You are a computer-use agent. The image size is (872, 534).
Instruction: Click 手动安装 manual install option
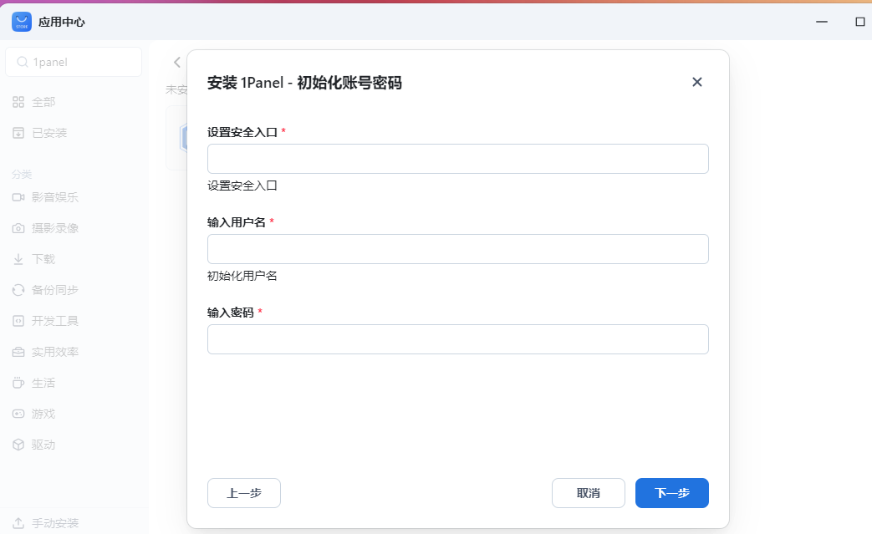coord(55,523)
